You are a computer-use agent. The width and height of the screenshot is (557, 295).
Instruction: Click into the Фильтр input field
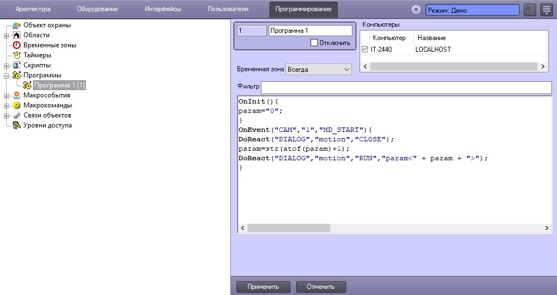point(406,87)
